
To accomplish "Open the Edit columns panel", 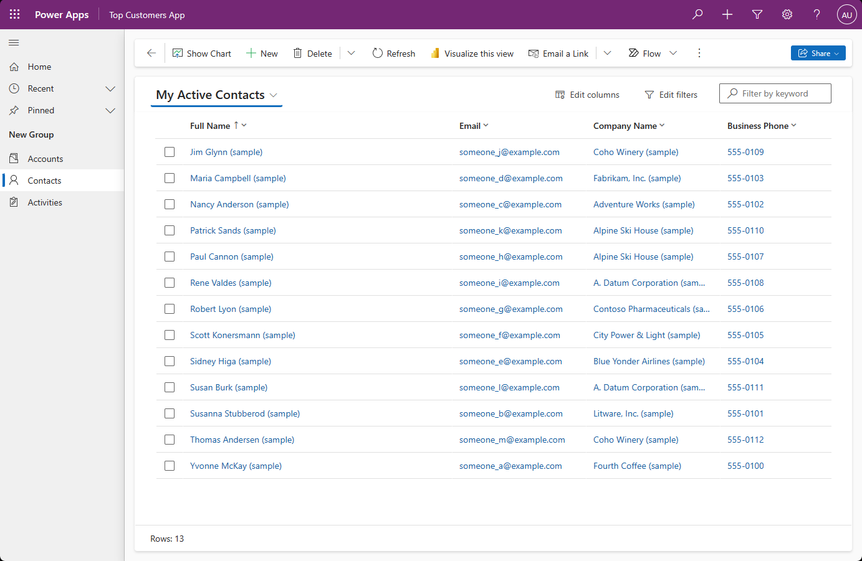I will pyautogui.click(x=587, y=94).
